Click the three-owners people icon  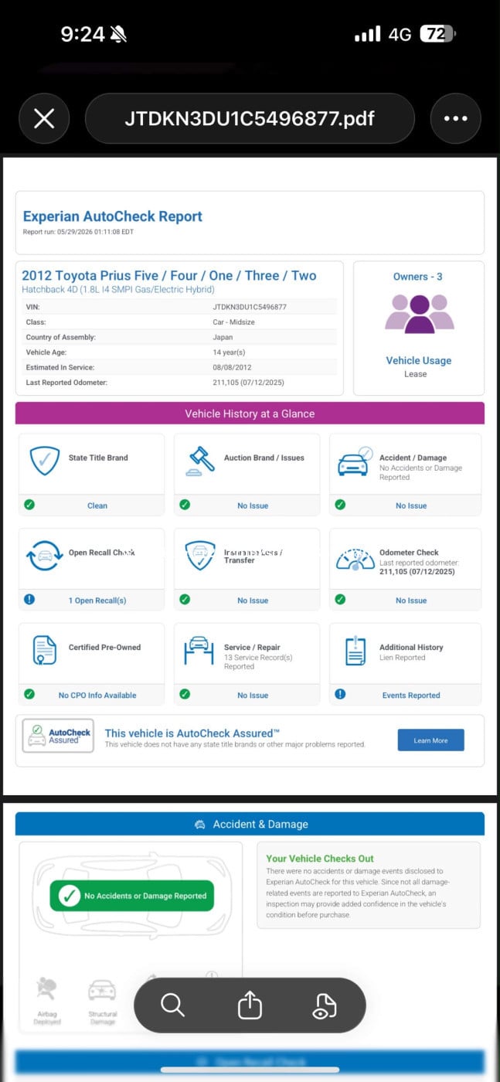[419, 314]
